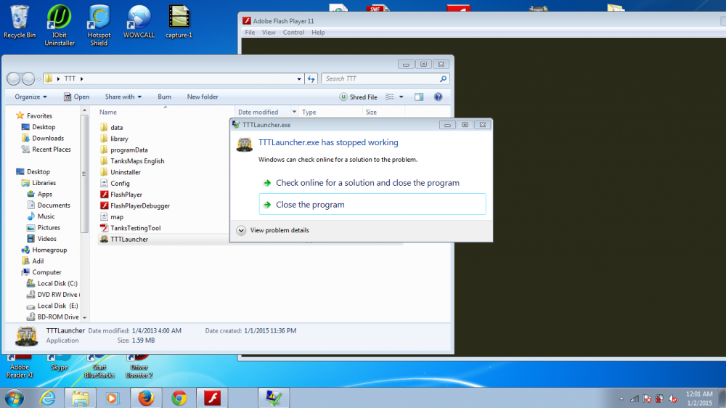Viewport: 726px width, 408px height.
Task: Click the Firefox icon in taskbar
Action: pos(146,398)
